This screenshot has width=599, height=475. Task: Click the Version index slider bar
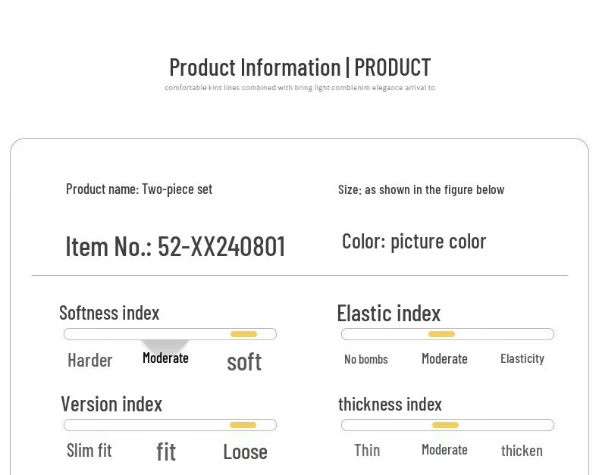click(x=170, y=425)
